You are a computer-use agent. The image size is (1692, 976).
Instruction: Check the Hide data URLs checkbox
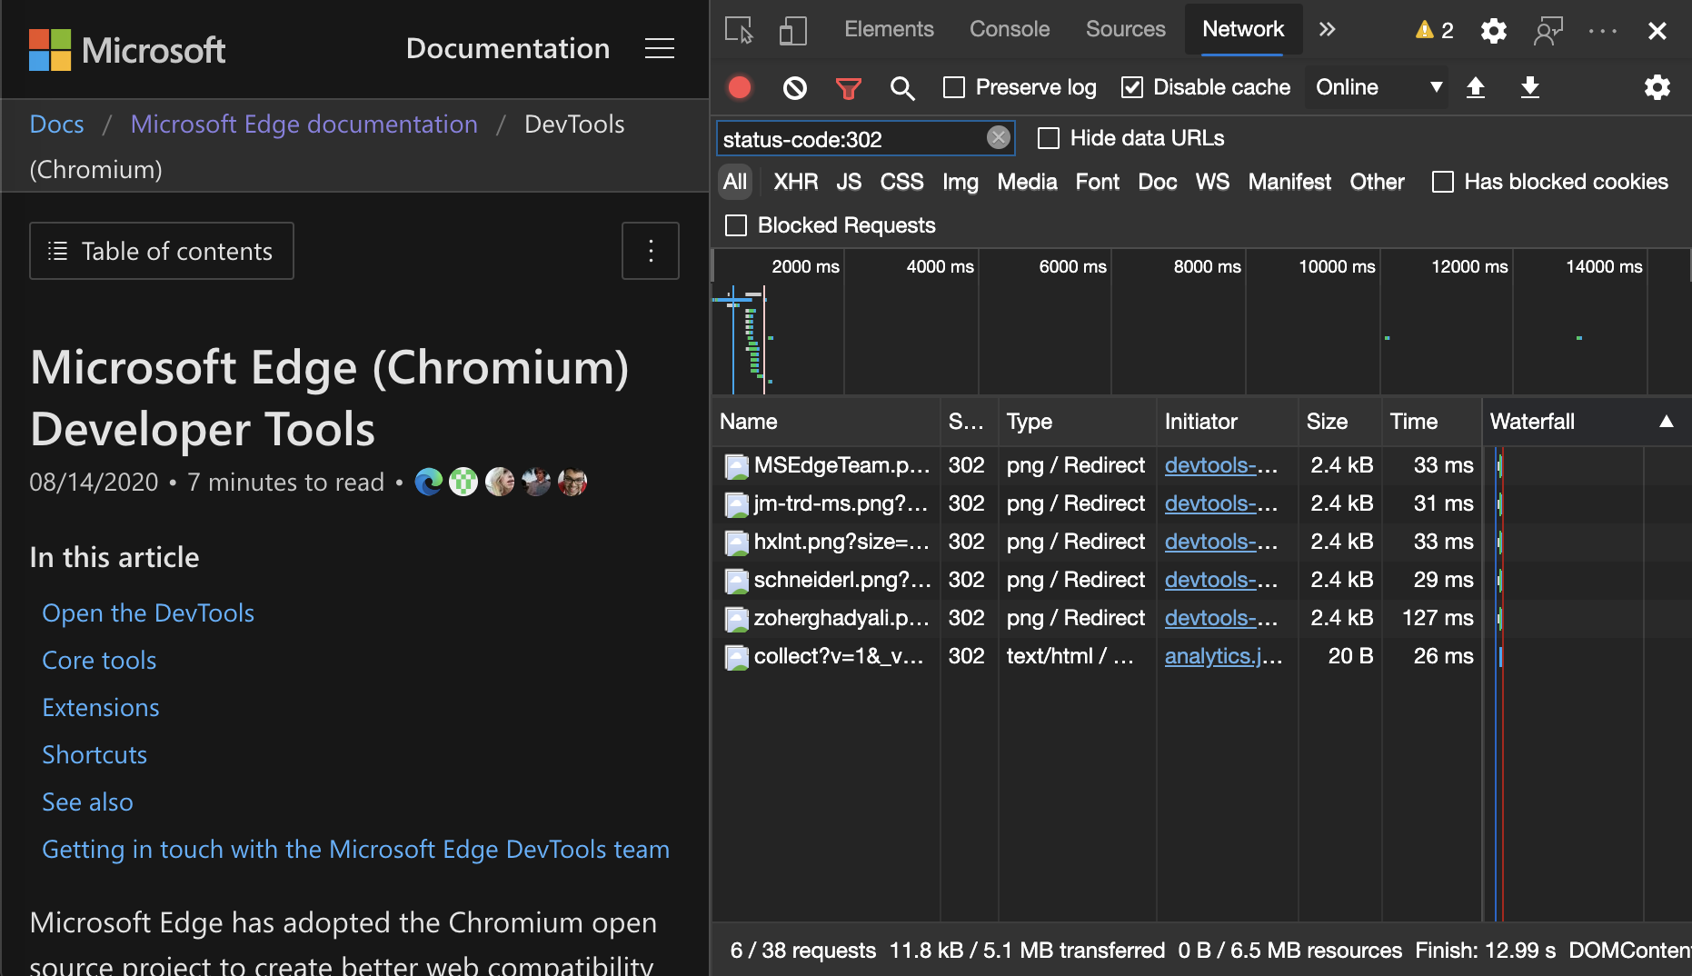1049,138
